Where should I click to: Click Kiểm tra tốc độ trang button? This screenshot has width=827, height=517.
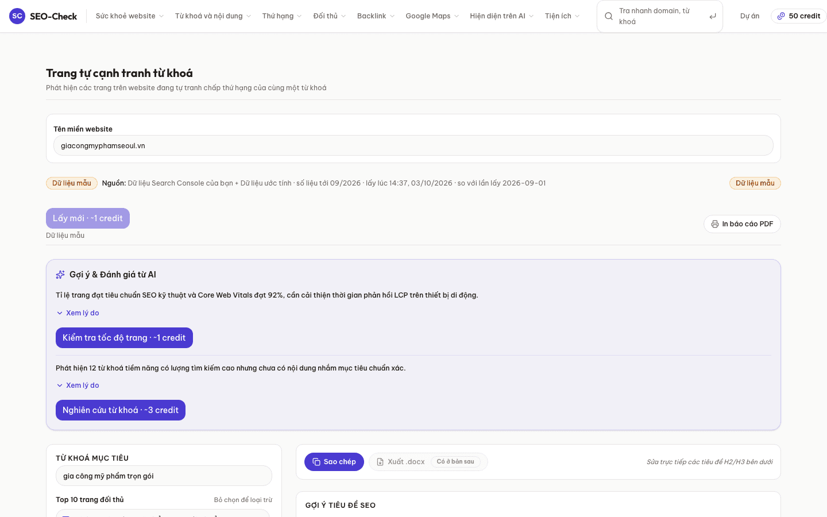pos(124,338)
